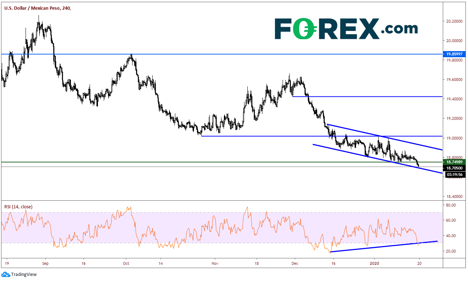Click the 2020 label on time axis
The image size is (468, 281).
(374, 263)
